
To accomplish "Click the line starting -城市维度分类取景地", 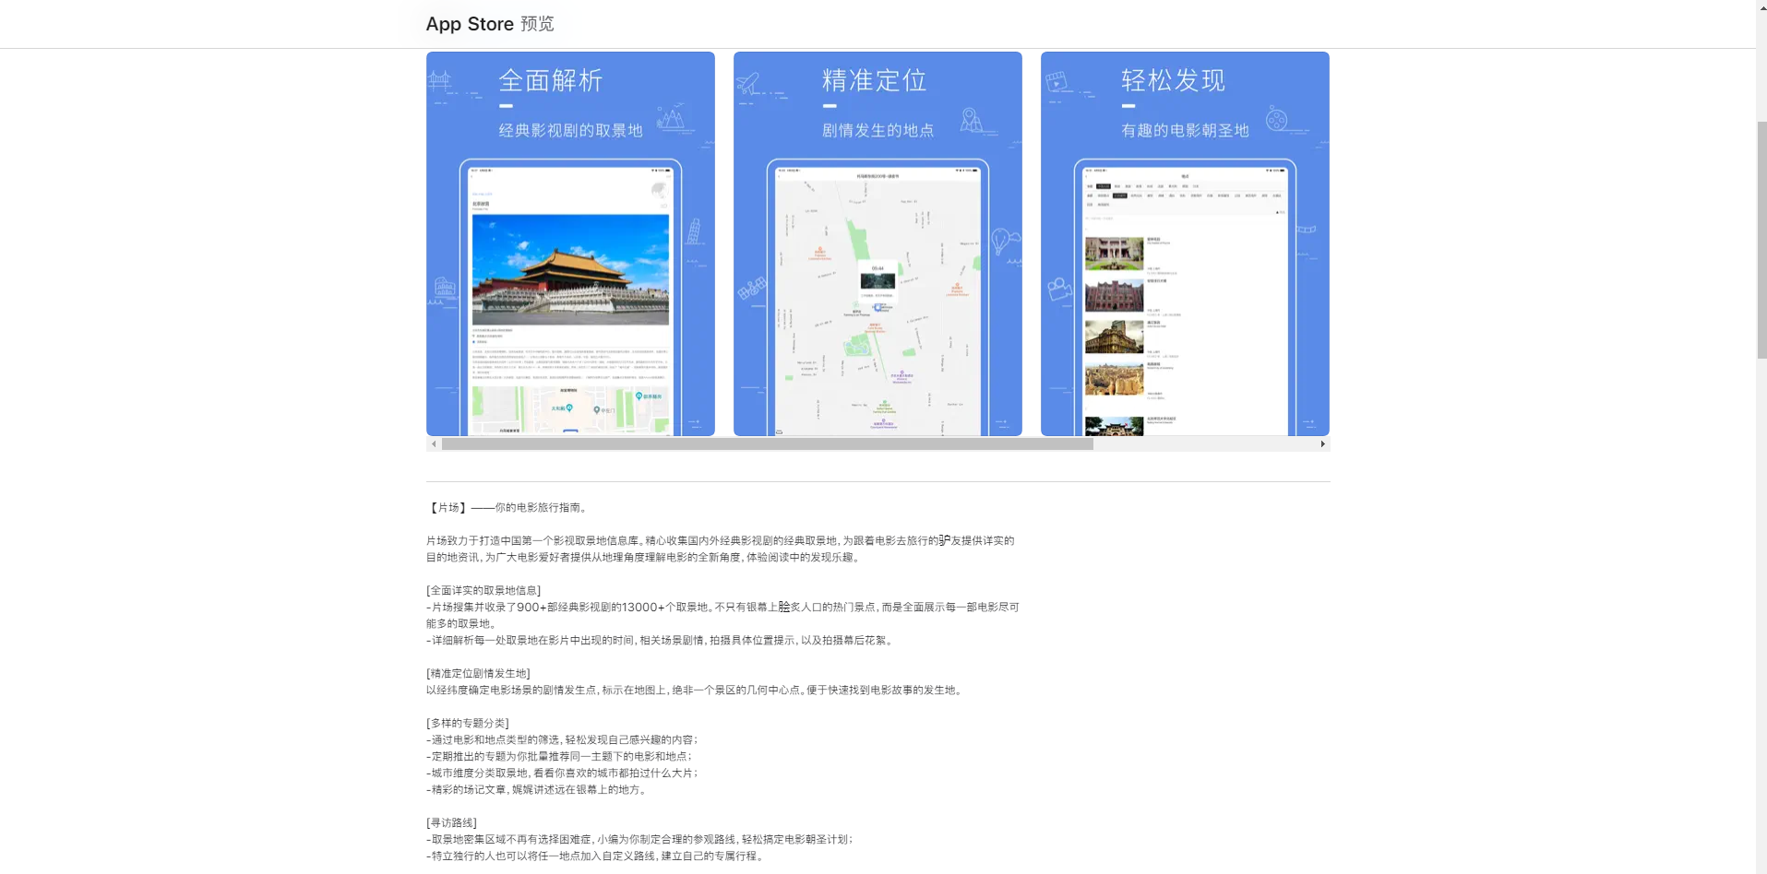I will [562, 773].
